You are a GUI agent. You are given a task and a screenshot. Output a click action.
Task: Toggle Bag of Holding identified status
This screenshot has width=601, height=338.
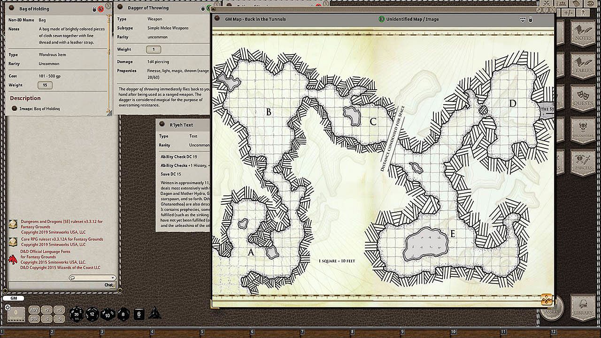point(100,9)
